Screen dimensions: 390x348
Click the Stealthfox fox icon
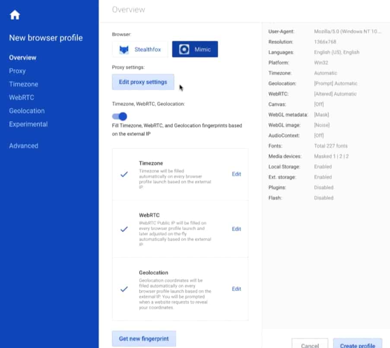[124, 50]
